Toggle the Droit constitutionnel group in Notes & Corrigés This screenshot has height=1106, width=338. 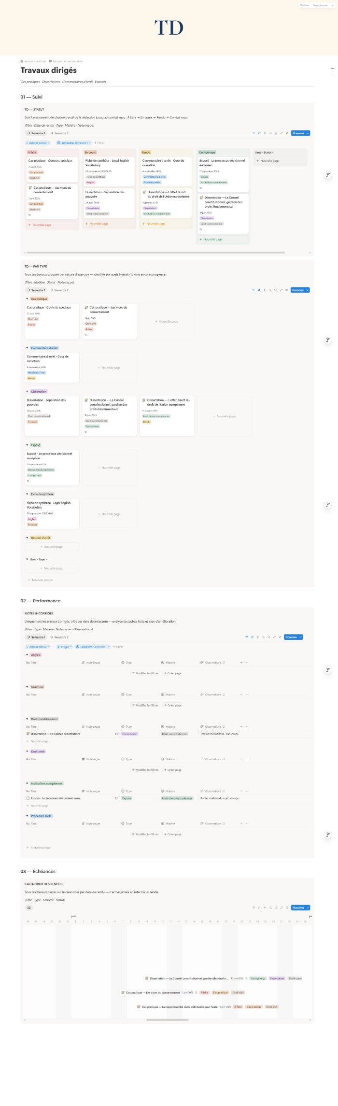pos(27,719)
